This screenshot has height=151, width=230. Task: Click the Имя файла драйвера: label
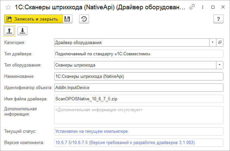[x=26, y=99]
